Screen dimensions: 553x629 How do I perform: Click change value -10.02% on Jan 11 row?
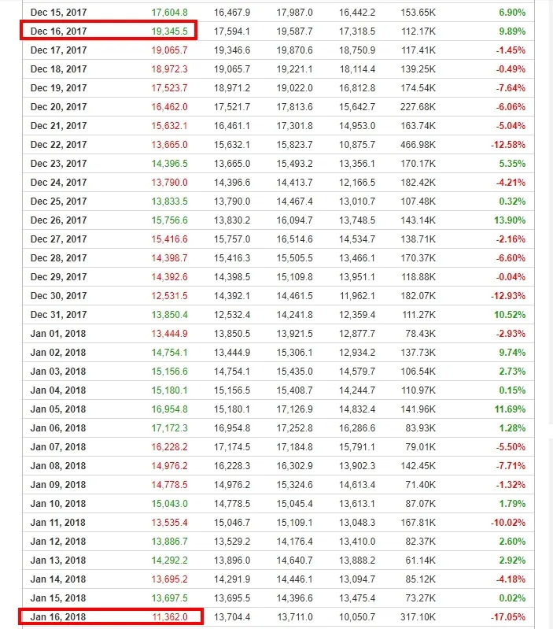(x=508, y=522)
